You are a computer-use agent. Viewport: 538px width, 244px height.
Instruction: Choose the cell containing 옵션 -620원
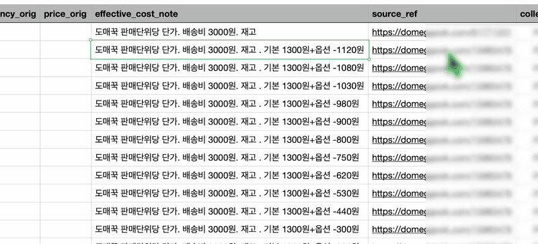(x=230, y=175)
